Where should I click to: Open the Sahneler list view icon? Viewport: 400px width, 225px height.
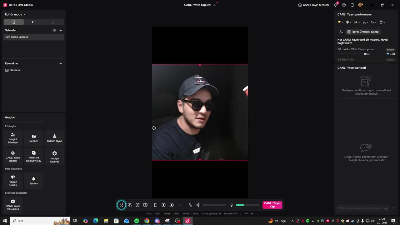54,30
